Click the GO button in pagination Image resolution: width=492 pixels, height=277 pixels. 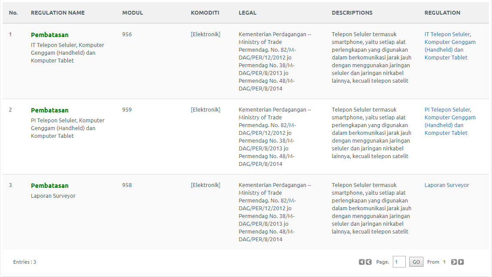pos(416,262)
